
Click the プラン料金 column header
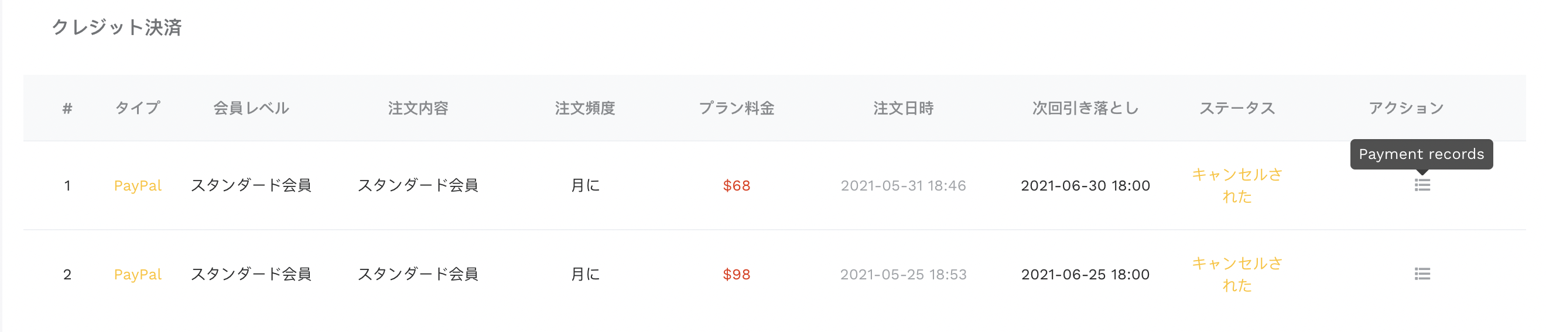tap(736, 108)
